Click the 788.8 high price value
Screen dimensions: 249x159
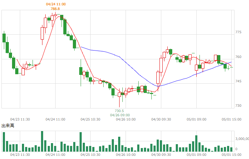tap(55, 9)
